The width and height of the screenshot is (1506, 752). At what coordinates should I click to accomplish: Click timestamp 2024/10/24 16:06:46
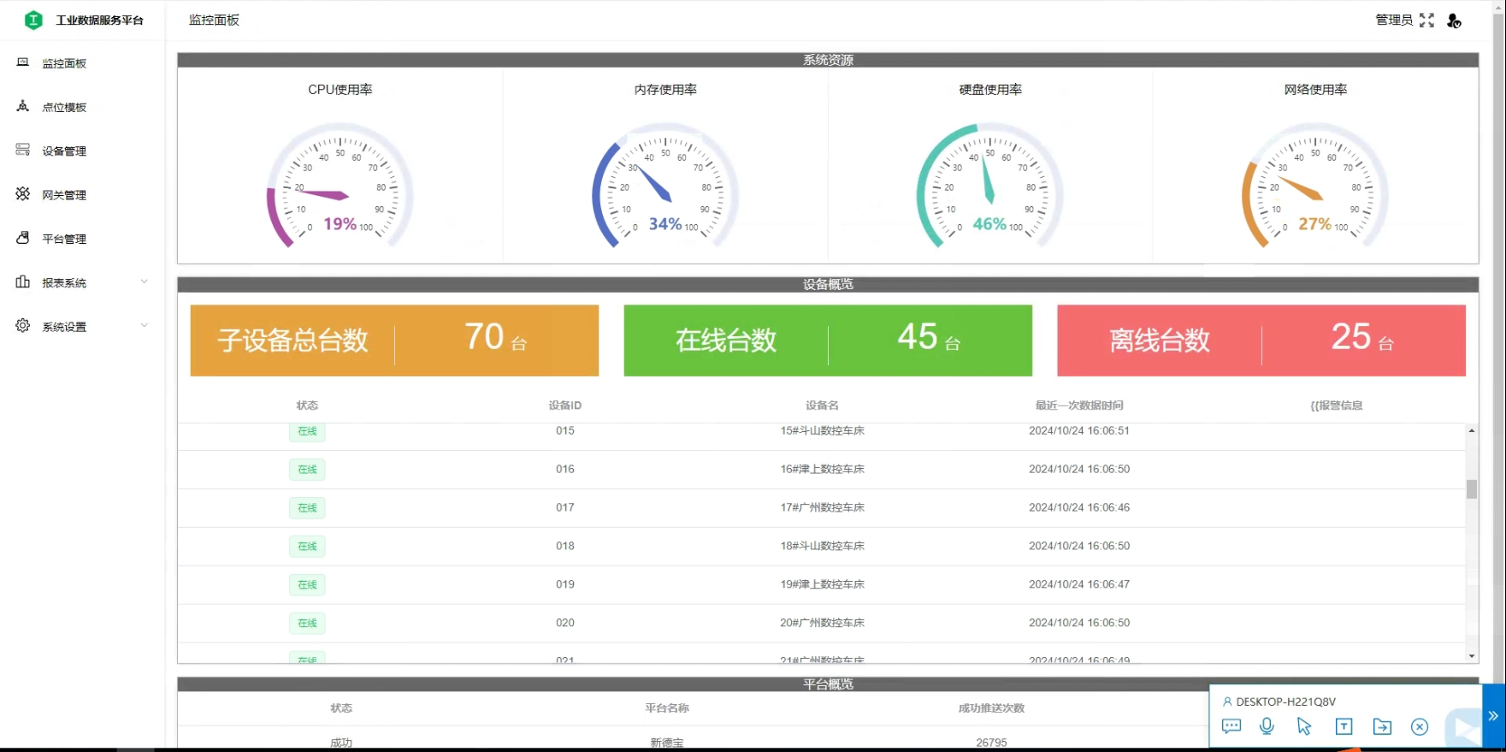tap(1079, 507)
